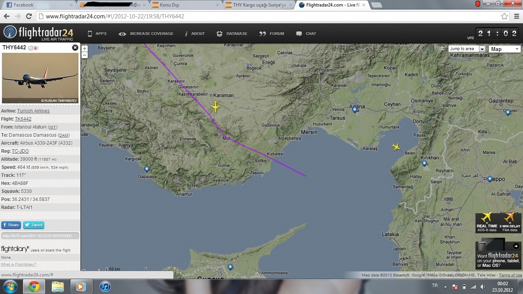Open iTunes from taskbar
Viewport: 523px width, 294px height.
(x=105, y=286)
